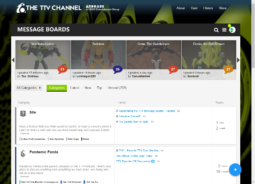Viewport: 255px width, 184px height.
Task: Expand the All Categories dropdown
Action: point(29,88)
